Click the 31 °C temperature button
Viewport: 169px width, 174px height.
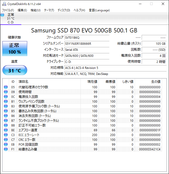15,70
